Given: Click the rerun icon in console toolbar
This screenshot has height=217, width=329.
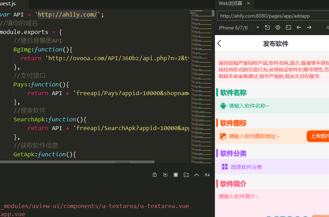Looking at the screenshot, I should click(165, 175).
